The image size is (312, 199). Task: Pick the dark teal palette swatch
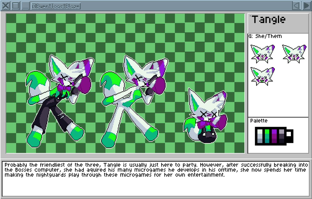point(267,141)
